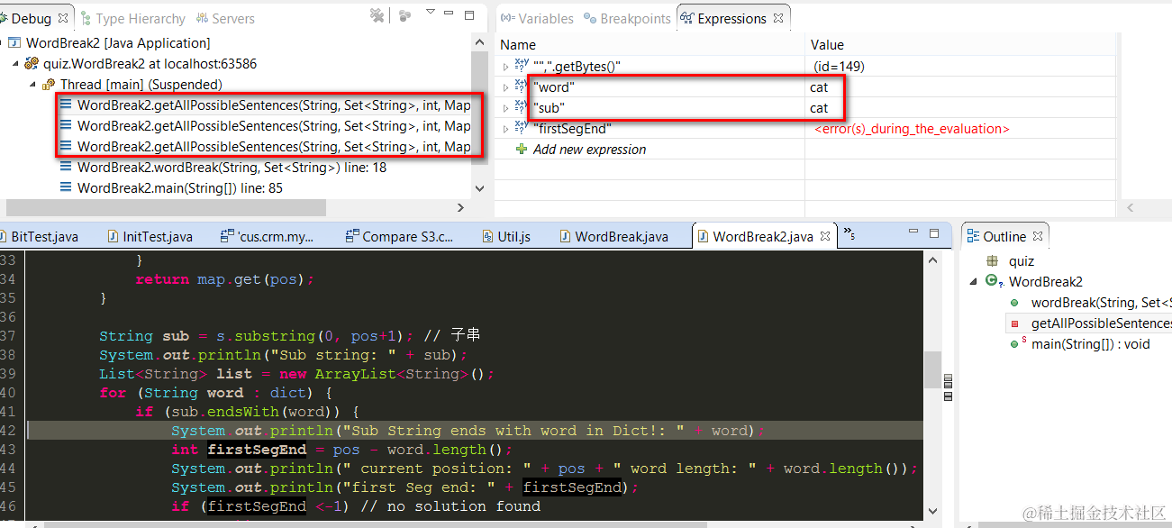Image resolution: width=1172 pixels, height=528 pixels.
Task: Select quiz.WordBreak2 at localhost:63586 node
Action: pos(150,64)
